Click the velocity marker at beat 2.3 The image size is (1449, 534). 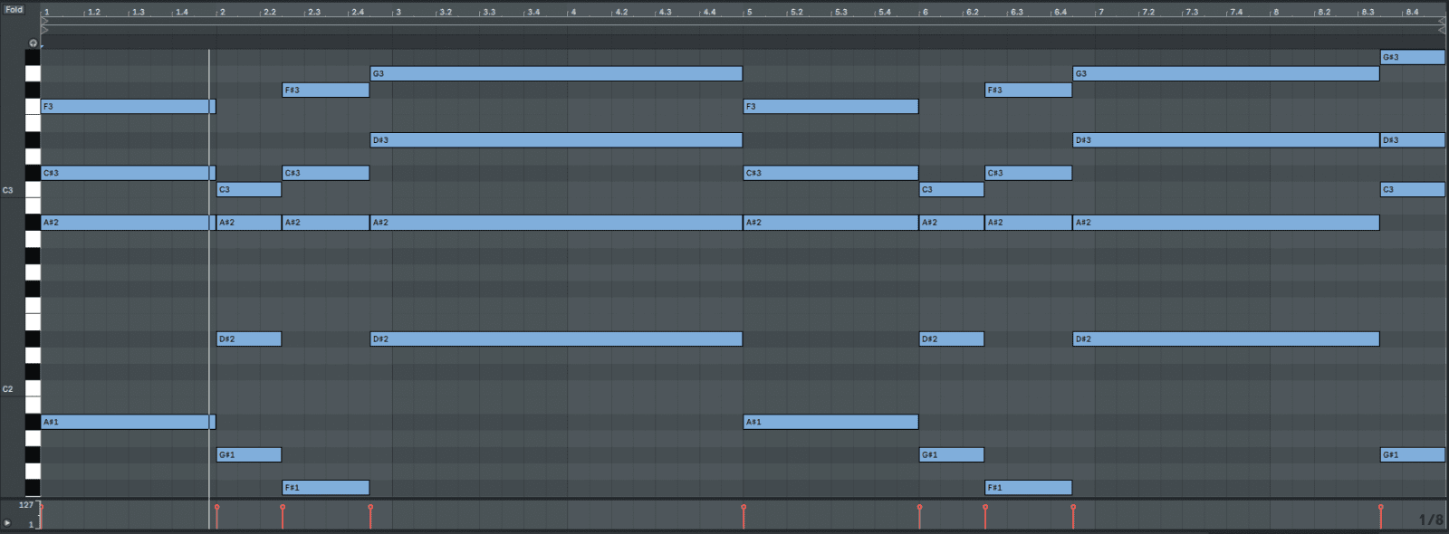tap(283, 509)
